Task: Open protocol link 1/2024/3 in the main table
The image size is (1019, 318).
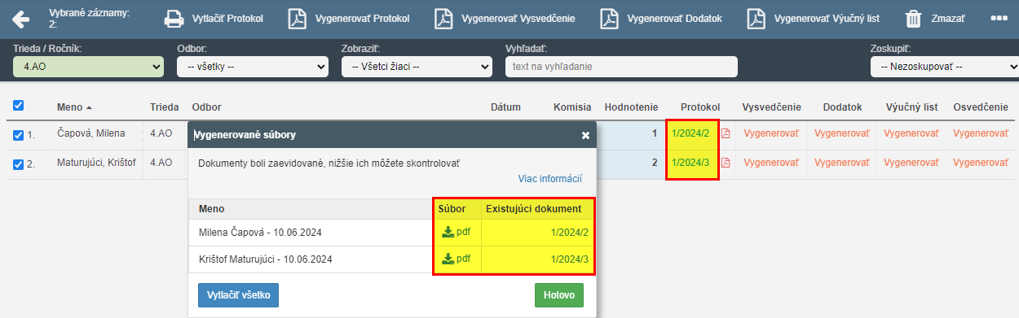Action: 691,162
